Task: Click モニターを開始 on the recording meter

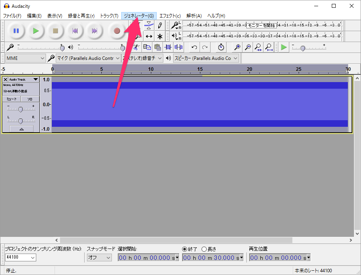Action: (262, 26)
